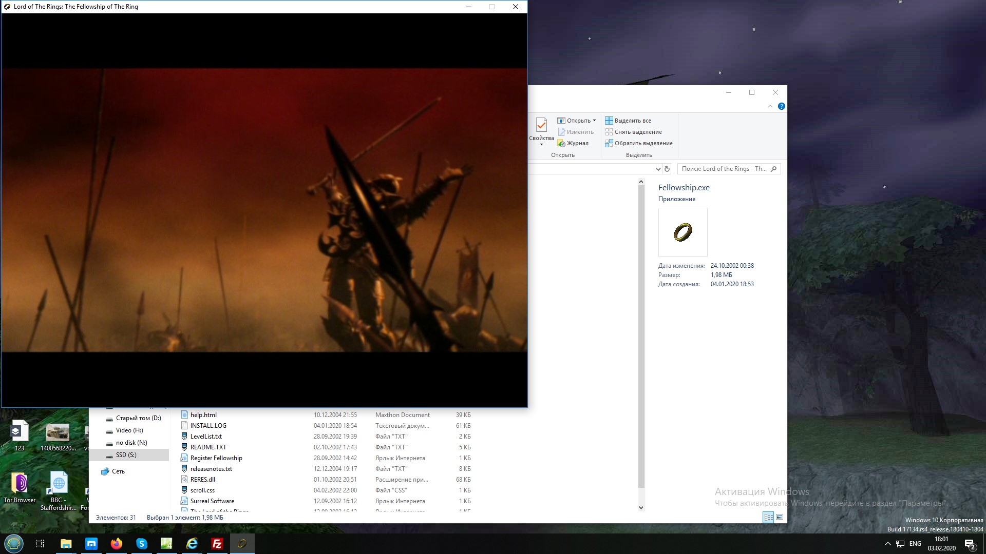Click Снять выделение (Deselect all)
The width and height of the screenshot is (986, 554).
638,132
